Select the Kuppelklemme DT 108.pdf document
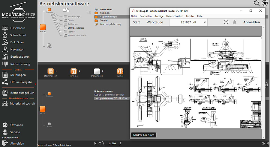The width and height of the screenshot is (270, 147). click(109, 94)
